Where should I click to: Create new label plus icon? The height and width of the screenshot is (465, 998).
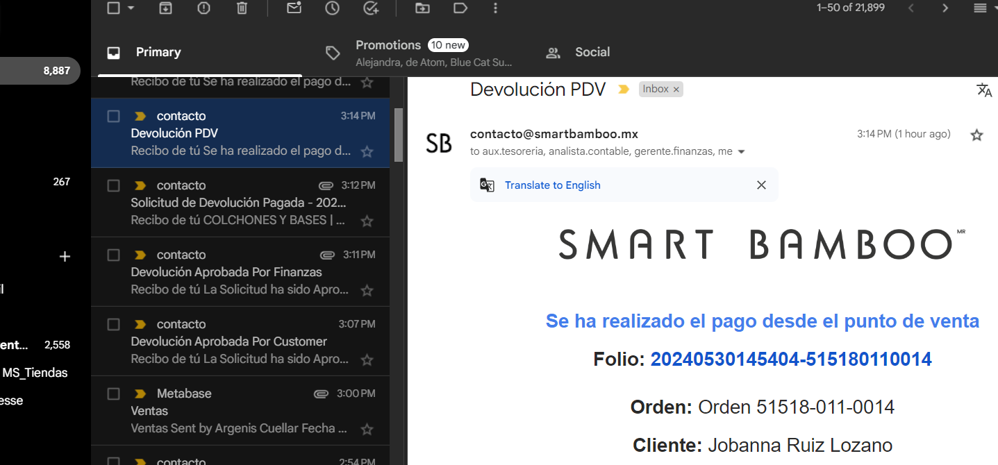(65, 257)
